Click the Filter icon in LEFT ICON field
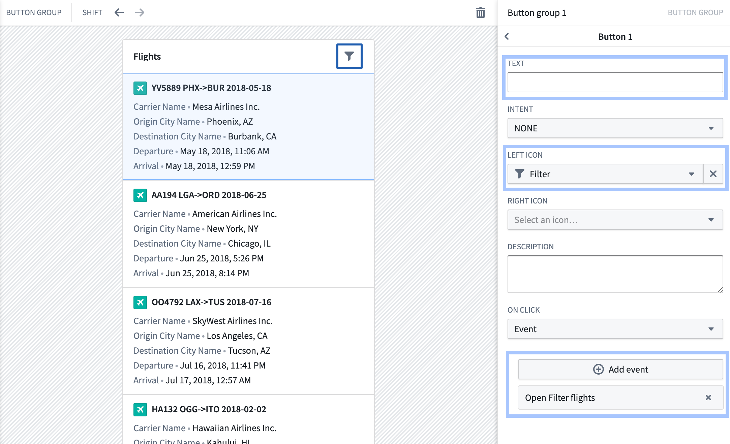Screen dimensions: 730x444 [520, 173]
